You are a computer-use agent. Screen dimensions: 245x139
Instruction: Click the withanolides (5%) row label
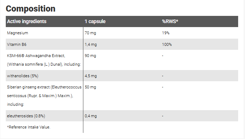pyautogui.click(x=23, y=76)
